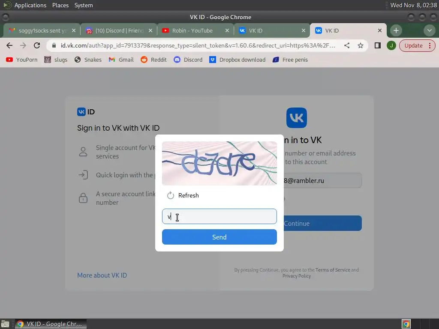Open the More about VK ID link
This screenshot has height=329, width=439.
[x=102, y=275]
